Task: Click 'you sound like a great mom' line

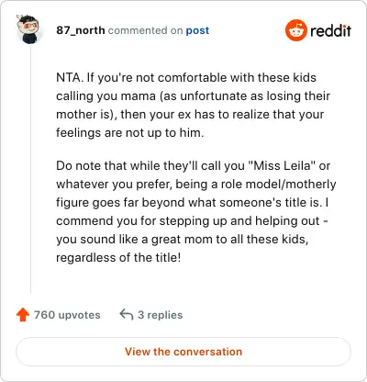Action: point(183,239)
